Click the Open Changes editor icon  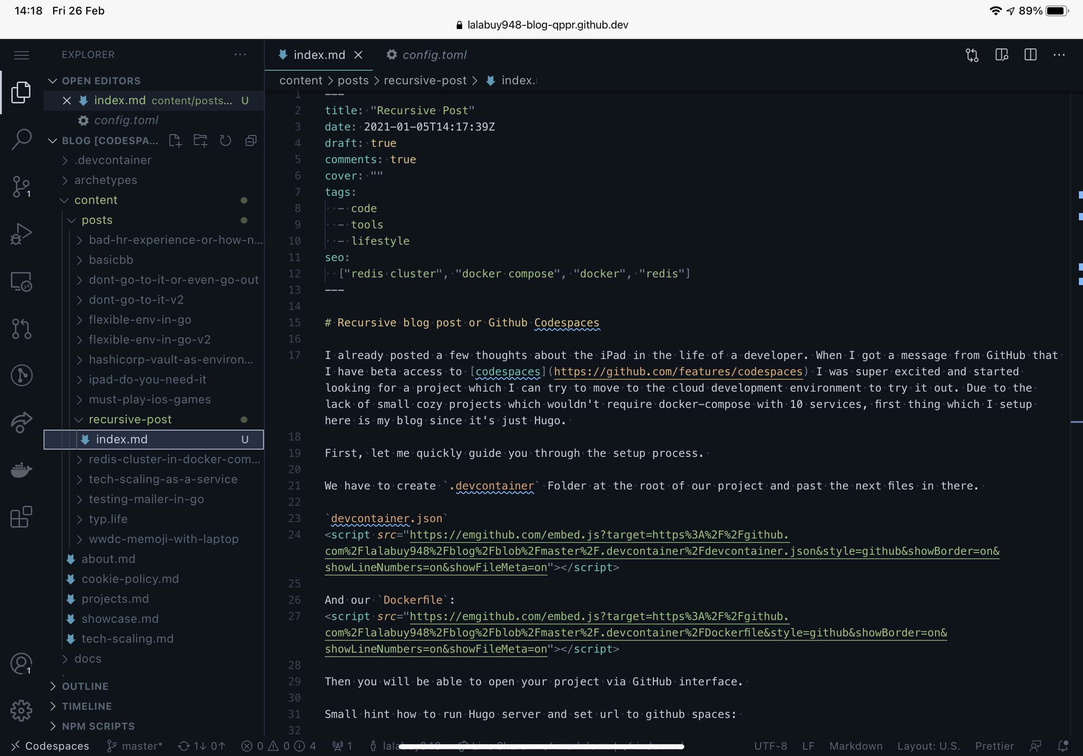click(x=972, y=55)
